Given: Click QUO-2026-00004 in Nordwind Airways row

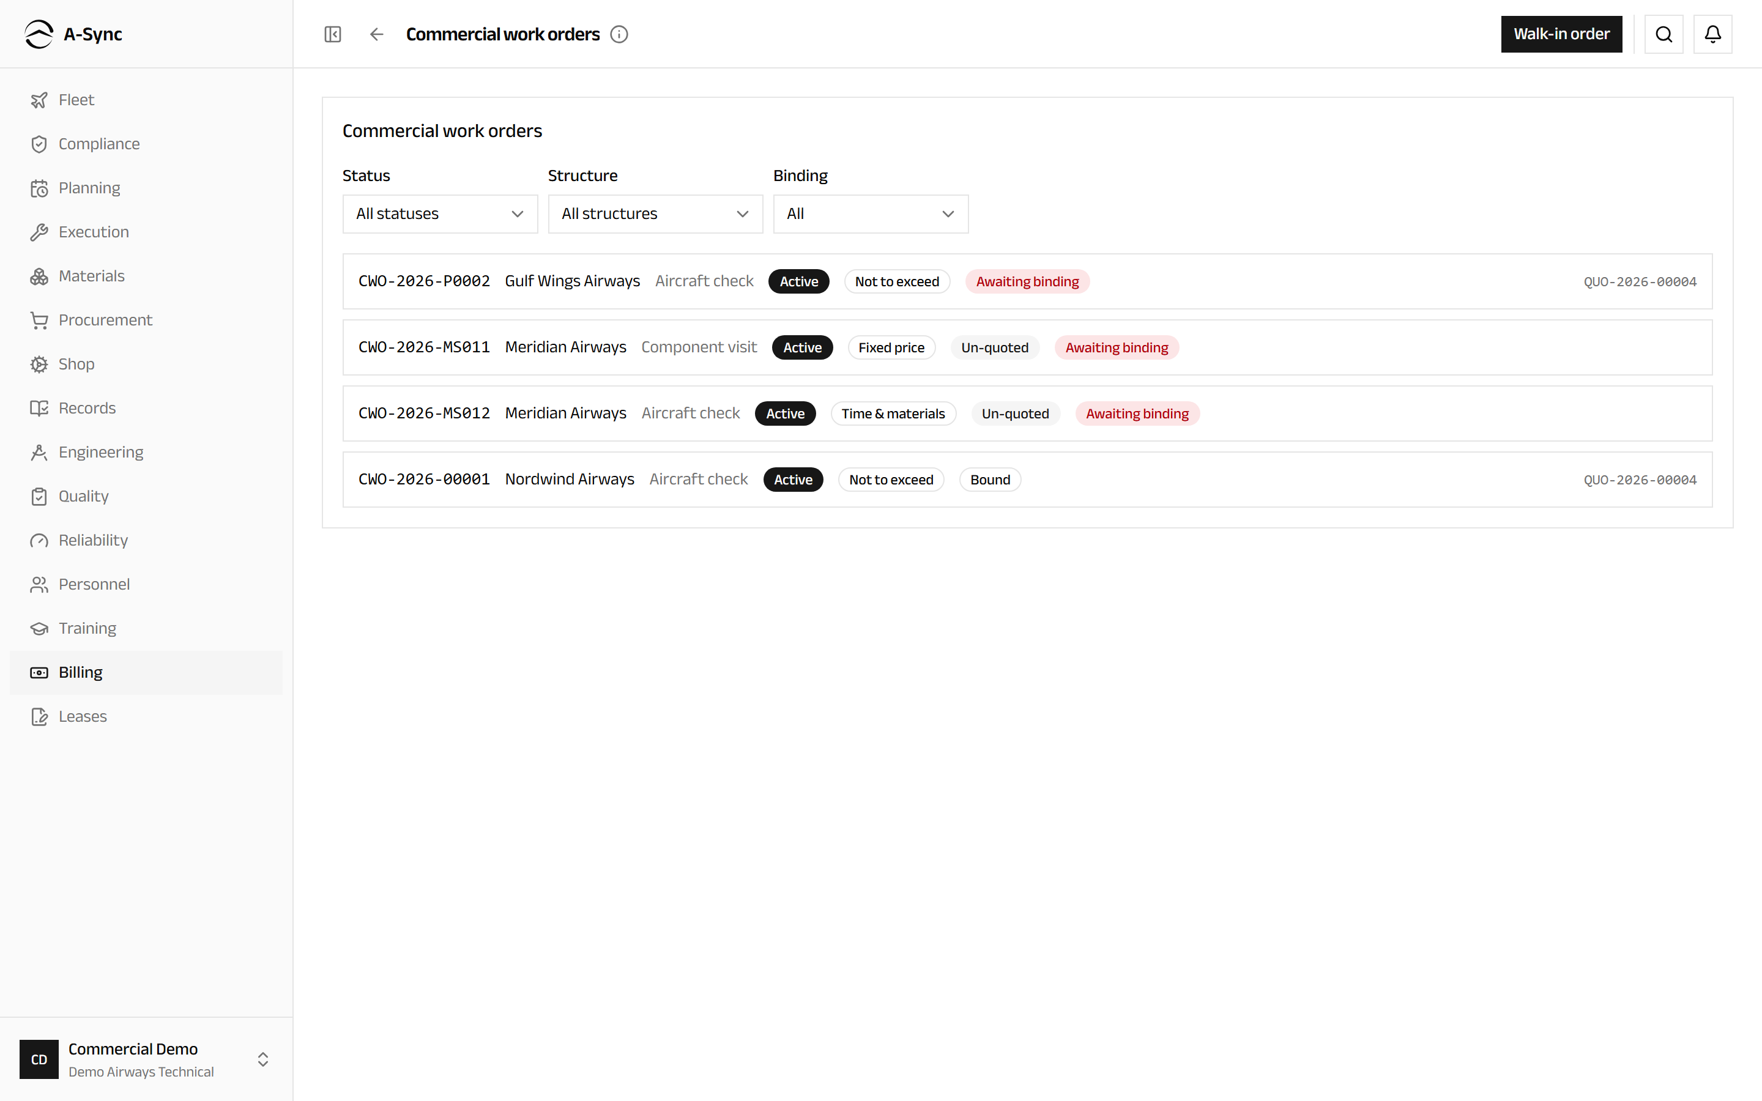Looking at the screenshot, I should pos(1640,480).
